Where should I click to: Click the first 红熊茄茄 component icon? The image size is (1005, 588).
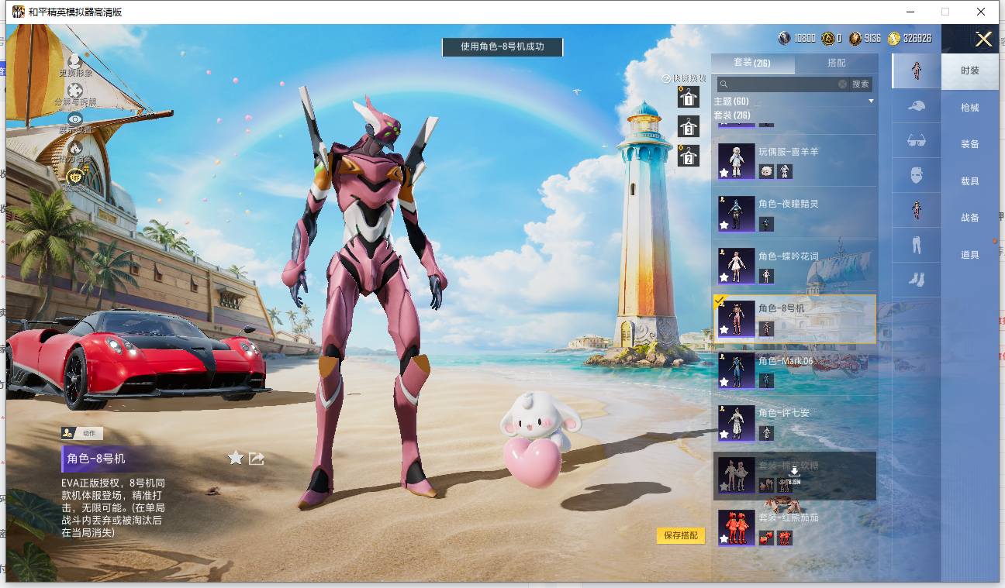coord(765,537)
